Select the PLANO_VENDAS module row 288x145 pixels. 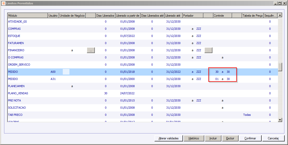pyautogui.click(x=142, y=93)
